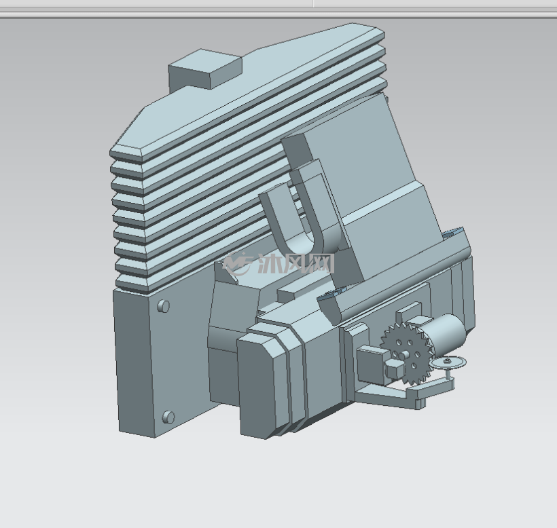Screen dimensions: 557x528
Task: Select the toothed gear wheel on the model
Action: (407, 354)
